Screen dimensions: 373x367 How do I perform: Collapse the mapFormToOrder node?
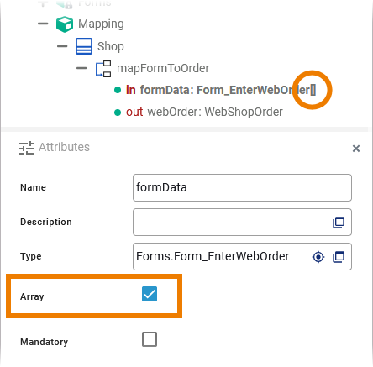click(81, 68)
